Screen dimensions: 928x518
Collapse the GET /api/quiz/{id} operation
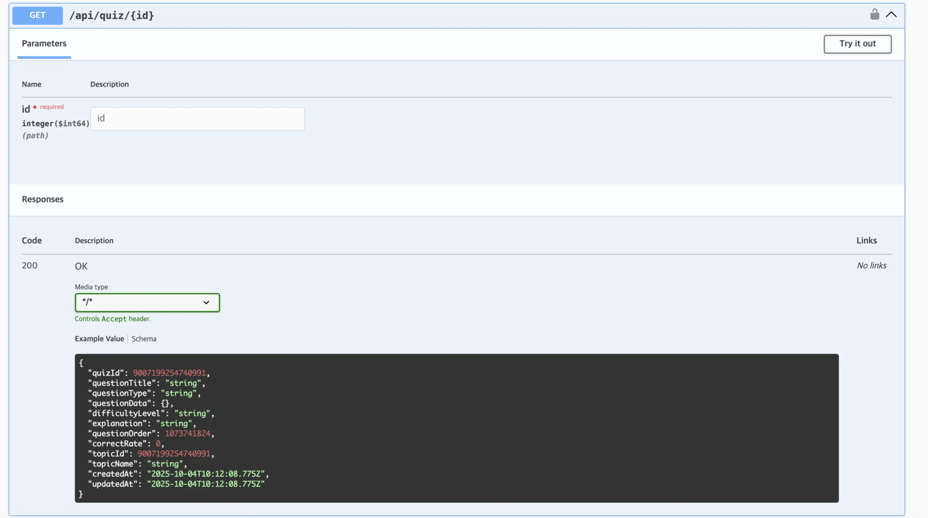[x=891, y=15]
